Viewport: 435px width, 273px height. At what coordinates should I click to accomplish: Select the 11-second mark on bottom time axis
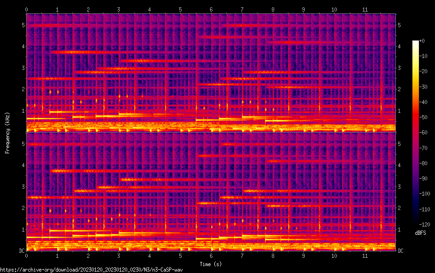click(x=365, y=256)
